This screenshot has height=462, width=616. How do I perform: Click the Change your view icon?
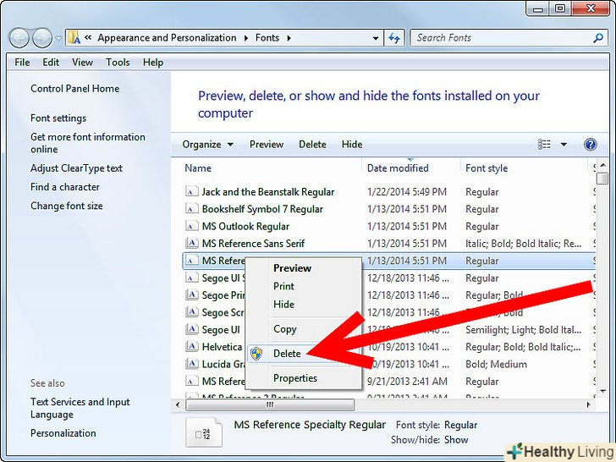click(x=544, y=145)
